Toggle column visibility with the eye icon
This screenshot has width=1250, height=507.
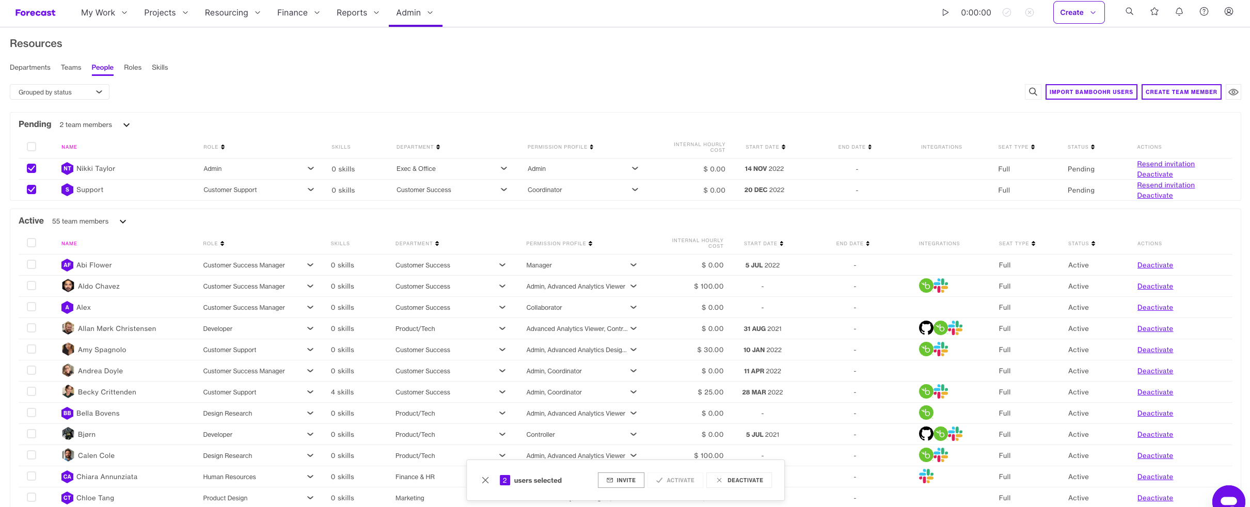click(1233, 92)
